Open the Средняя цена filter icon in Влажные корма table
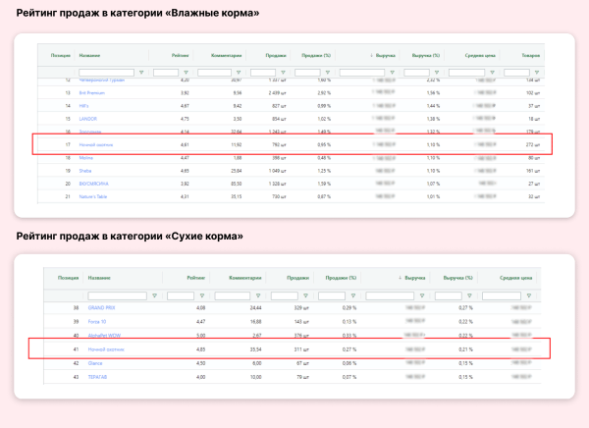The image size is (589, 428). coord(492,73)
